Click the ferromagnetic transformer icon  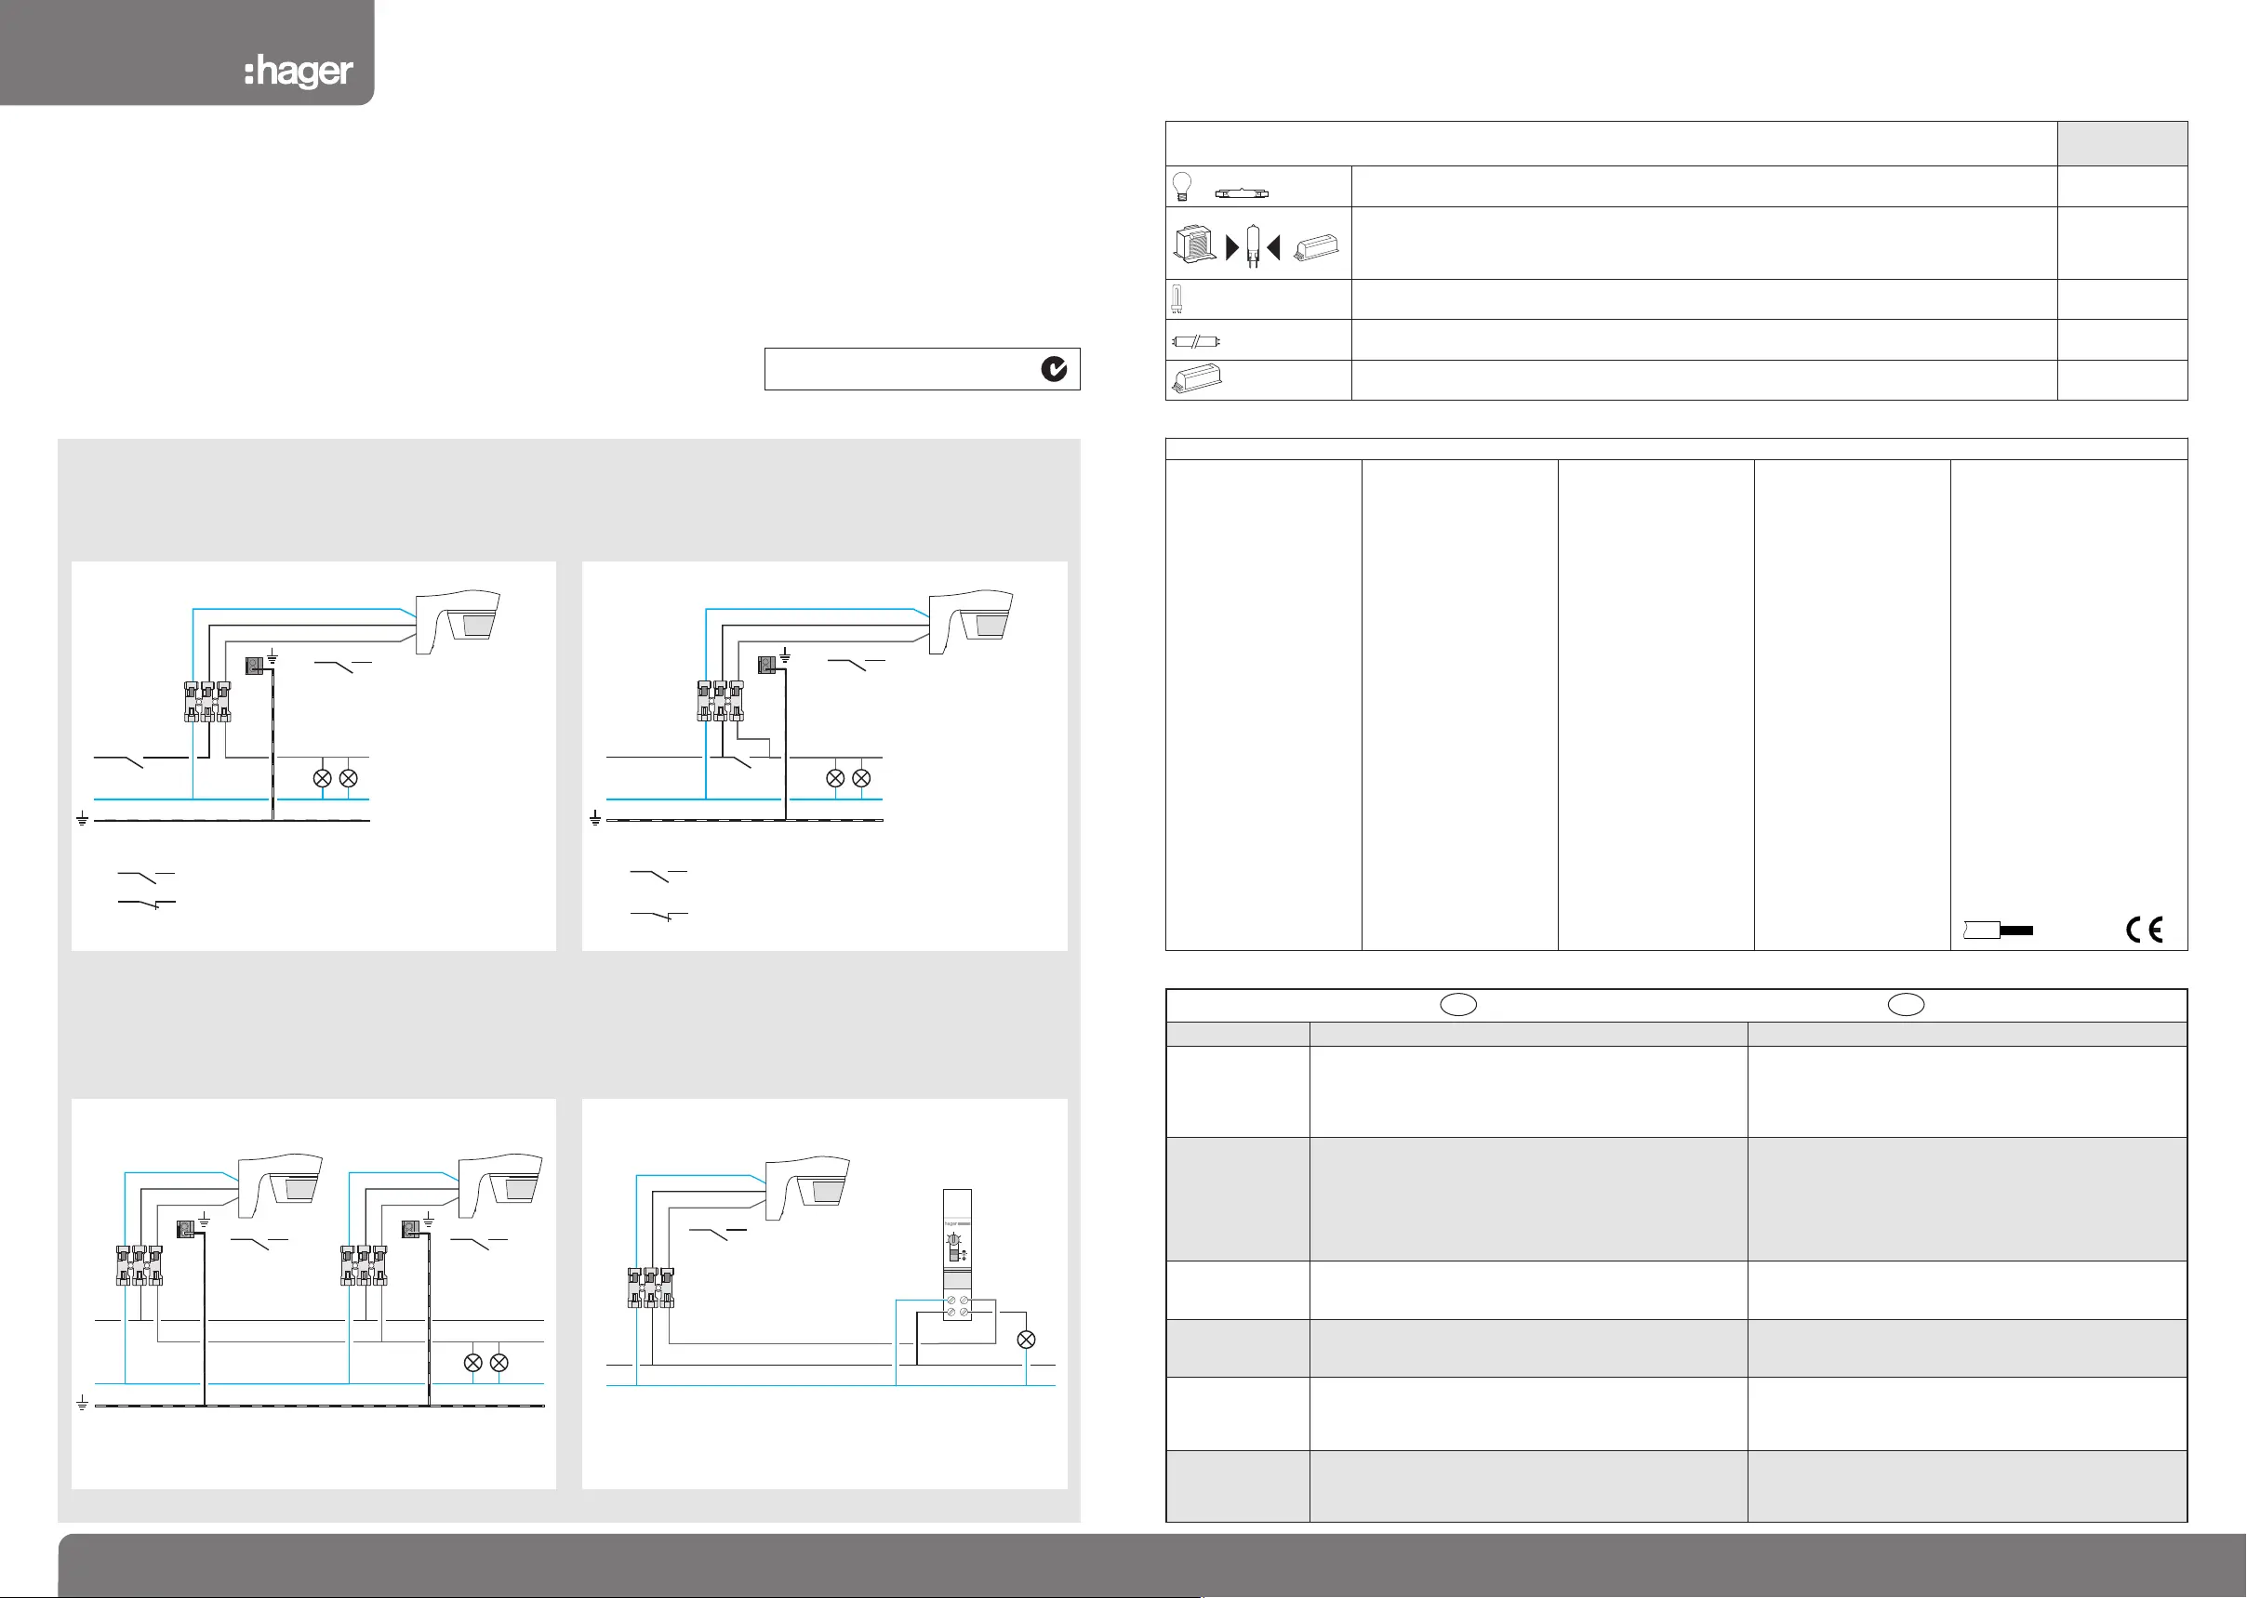[x=1195, y=244]
